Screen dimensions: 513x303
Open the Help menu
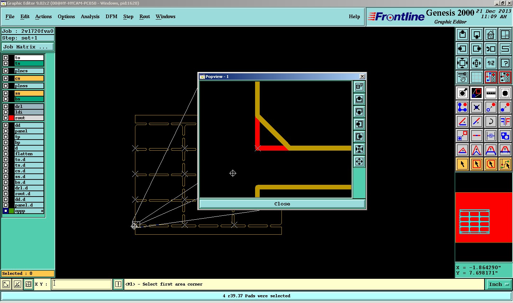[x=354, y=16]
